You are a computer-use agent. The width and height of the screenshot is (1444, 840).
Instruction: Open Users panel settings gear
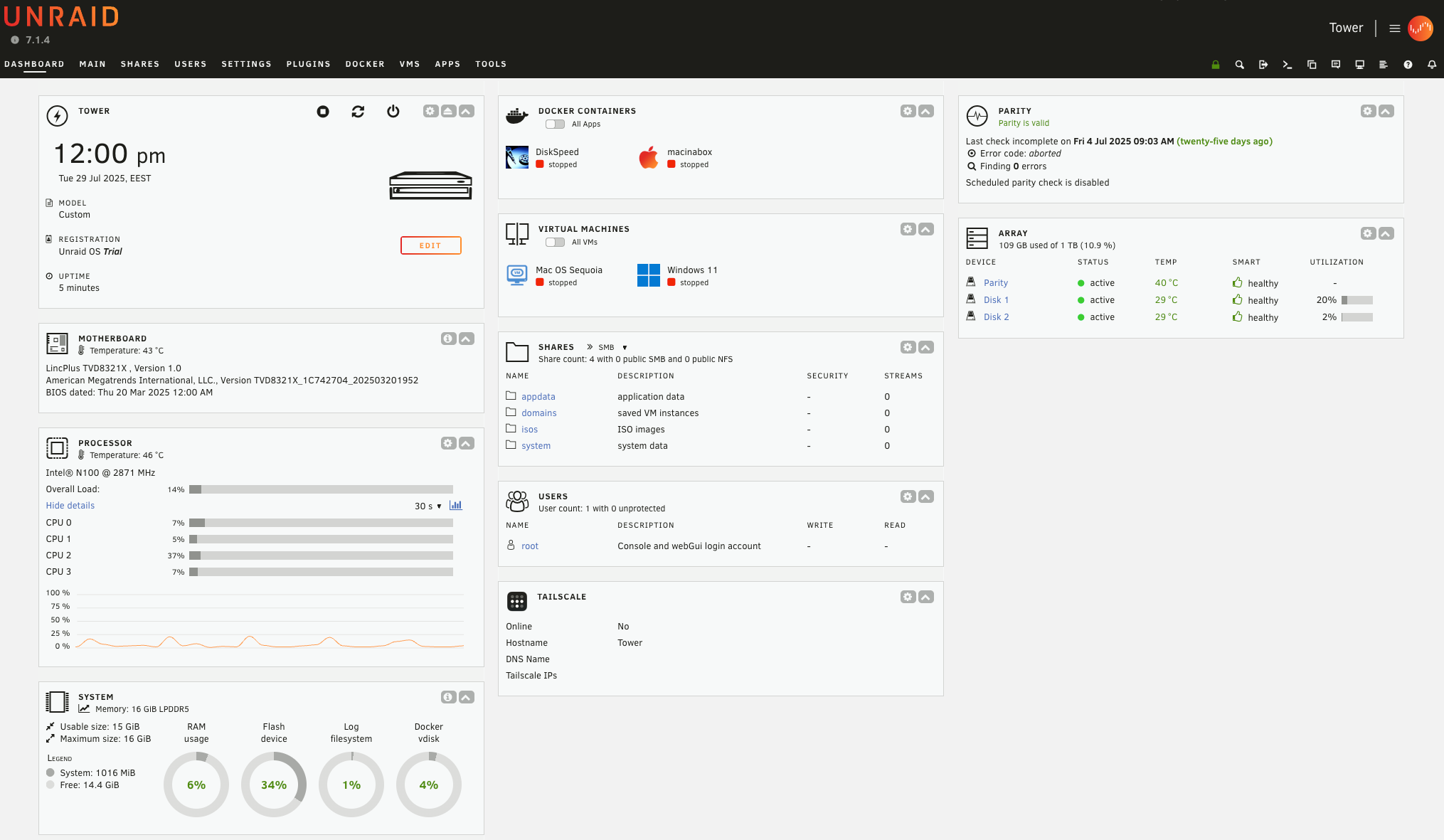[908, 496]
